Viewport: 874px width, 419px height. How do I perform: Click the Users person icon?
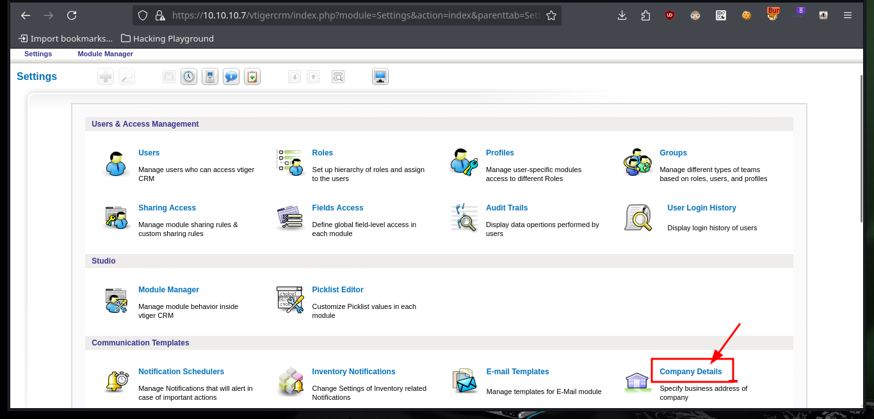118,164
